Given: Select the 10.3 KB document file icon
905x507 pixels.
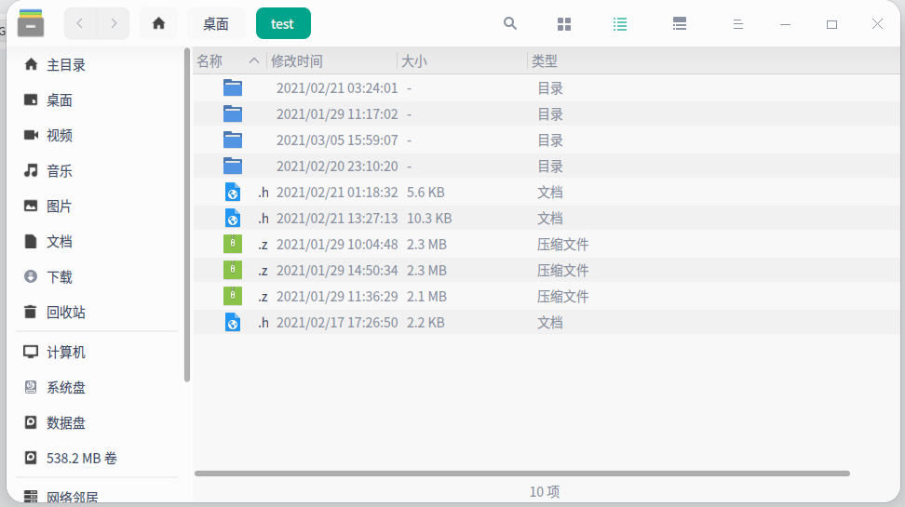Looking at the screenshot, I should (233, 218).
